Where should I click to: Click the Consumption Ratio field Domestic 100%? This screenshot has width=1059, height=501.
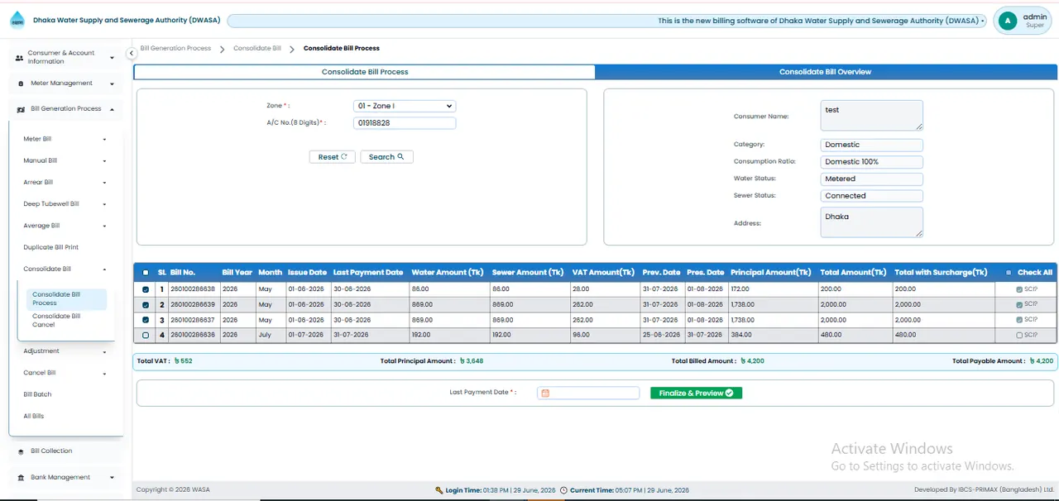[872, 162]
